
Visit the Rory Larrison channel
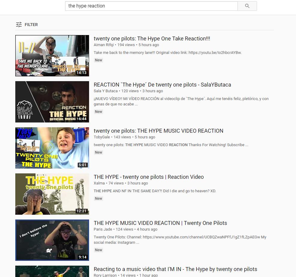click(105, 275)
